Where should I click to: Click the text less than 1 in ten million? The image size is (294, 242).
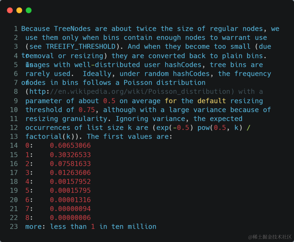(x=103, y=227)
